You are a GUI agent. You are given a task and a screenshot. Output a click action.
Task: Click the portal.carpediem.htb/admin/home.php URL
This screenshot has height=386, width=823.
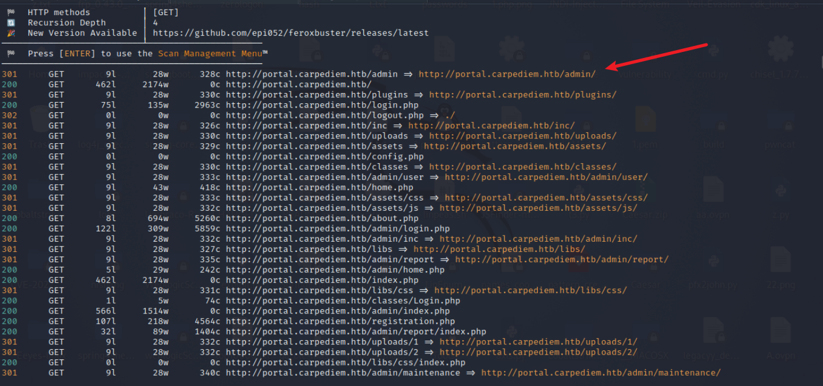click(335, 269)
